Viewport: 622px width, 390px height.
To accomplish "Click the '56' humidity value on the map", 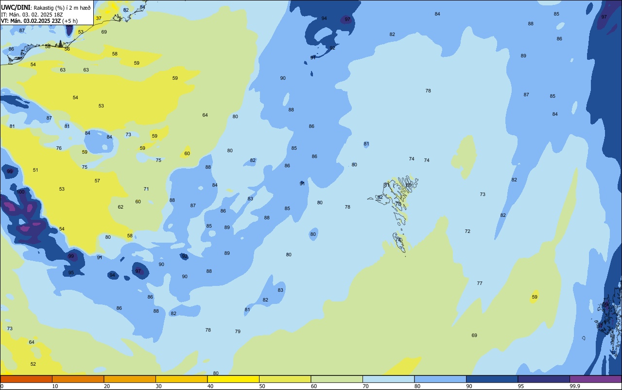I will click(67, 49).
